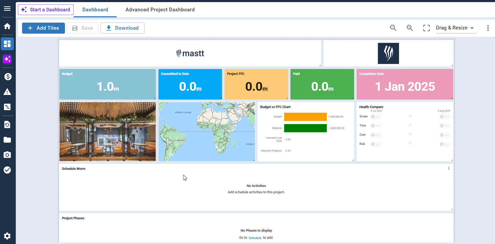This screenshot has width=495, height=244.
Task: Open the toolbar three-dot more options menu
Action: [488, 28]
